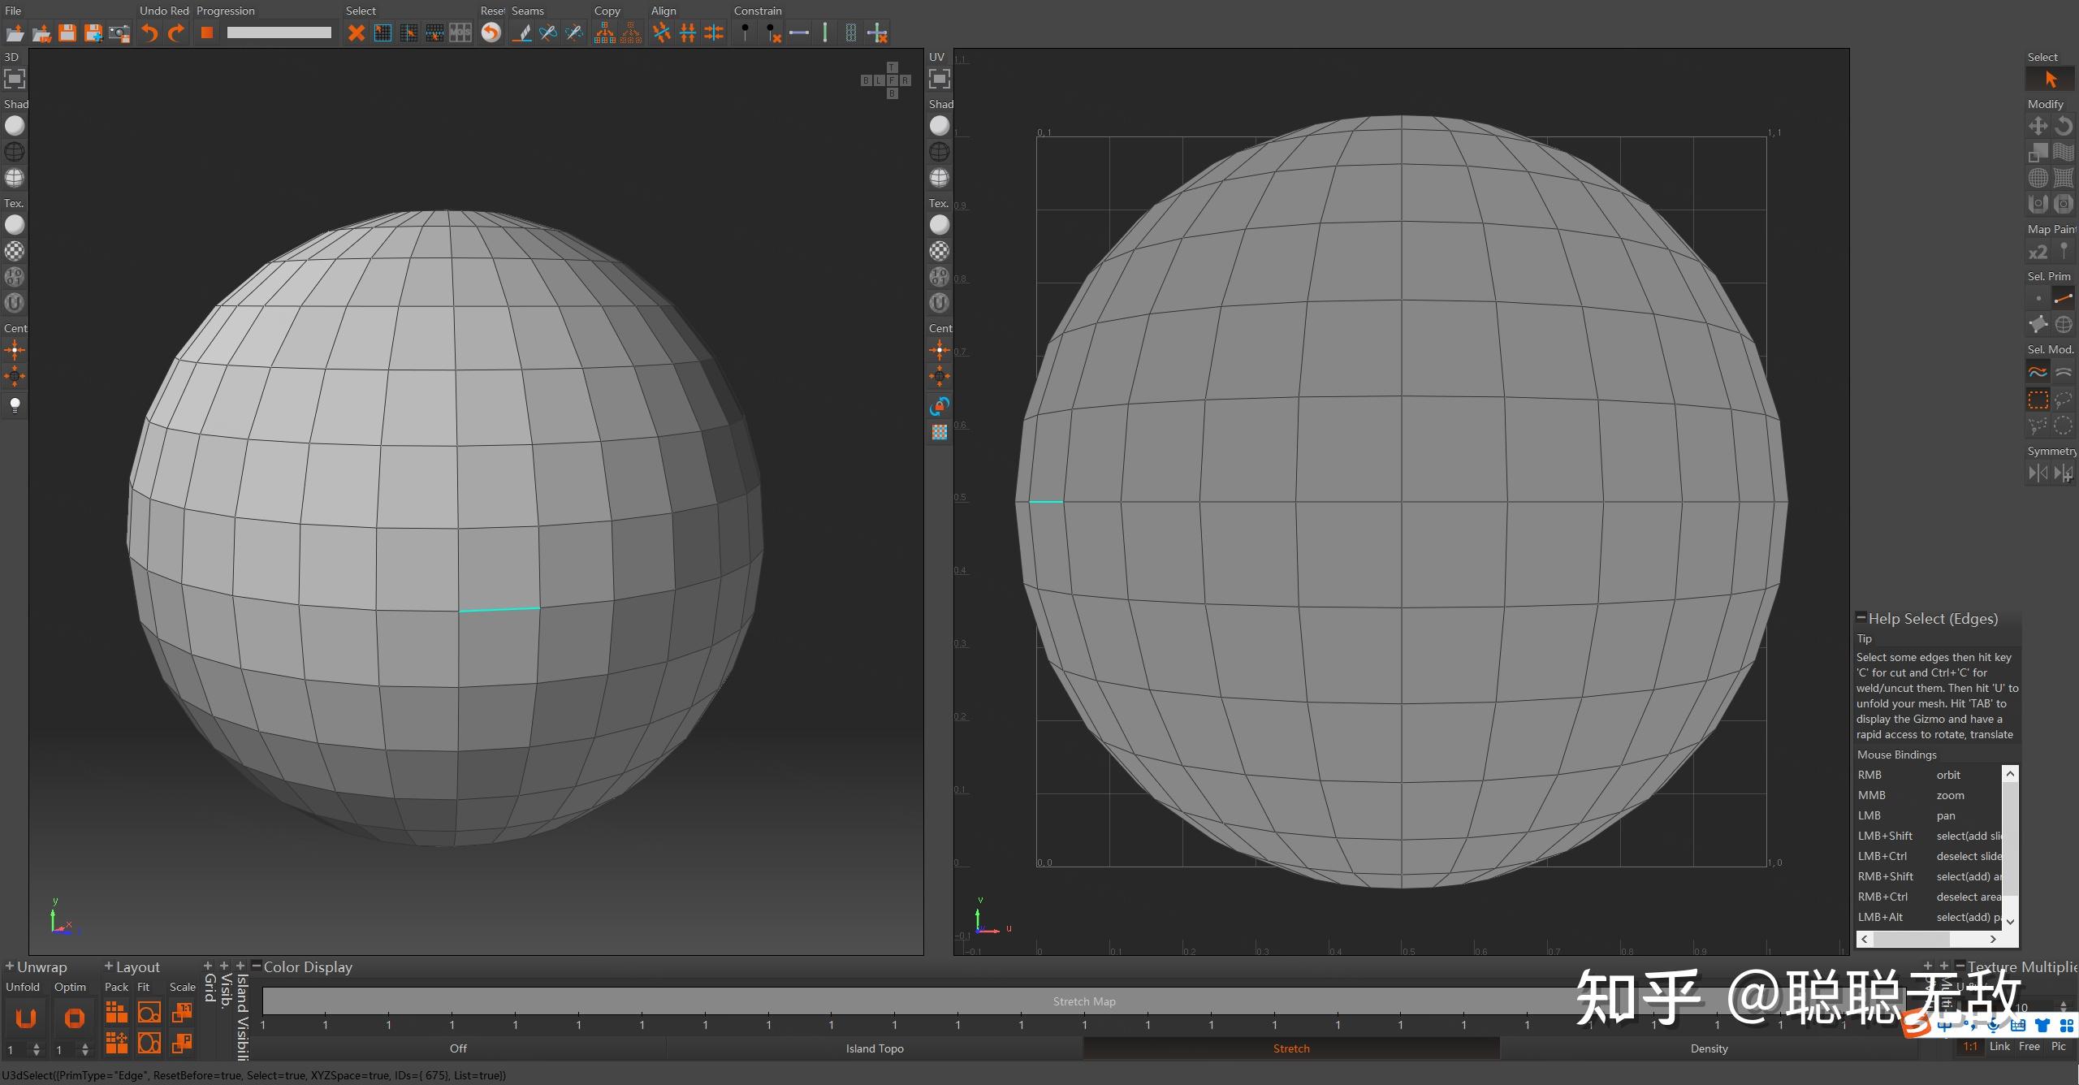This screenshot has height=1085, width=2079.
Task: Click the Load file folder icon
Action: tap(15, 33)
